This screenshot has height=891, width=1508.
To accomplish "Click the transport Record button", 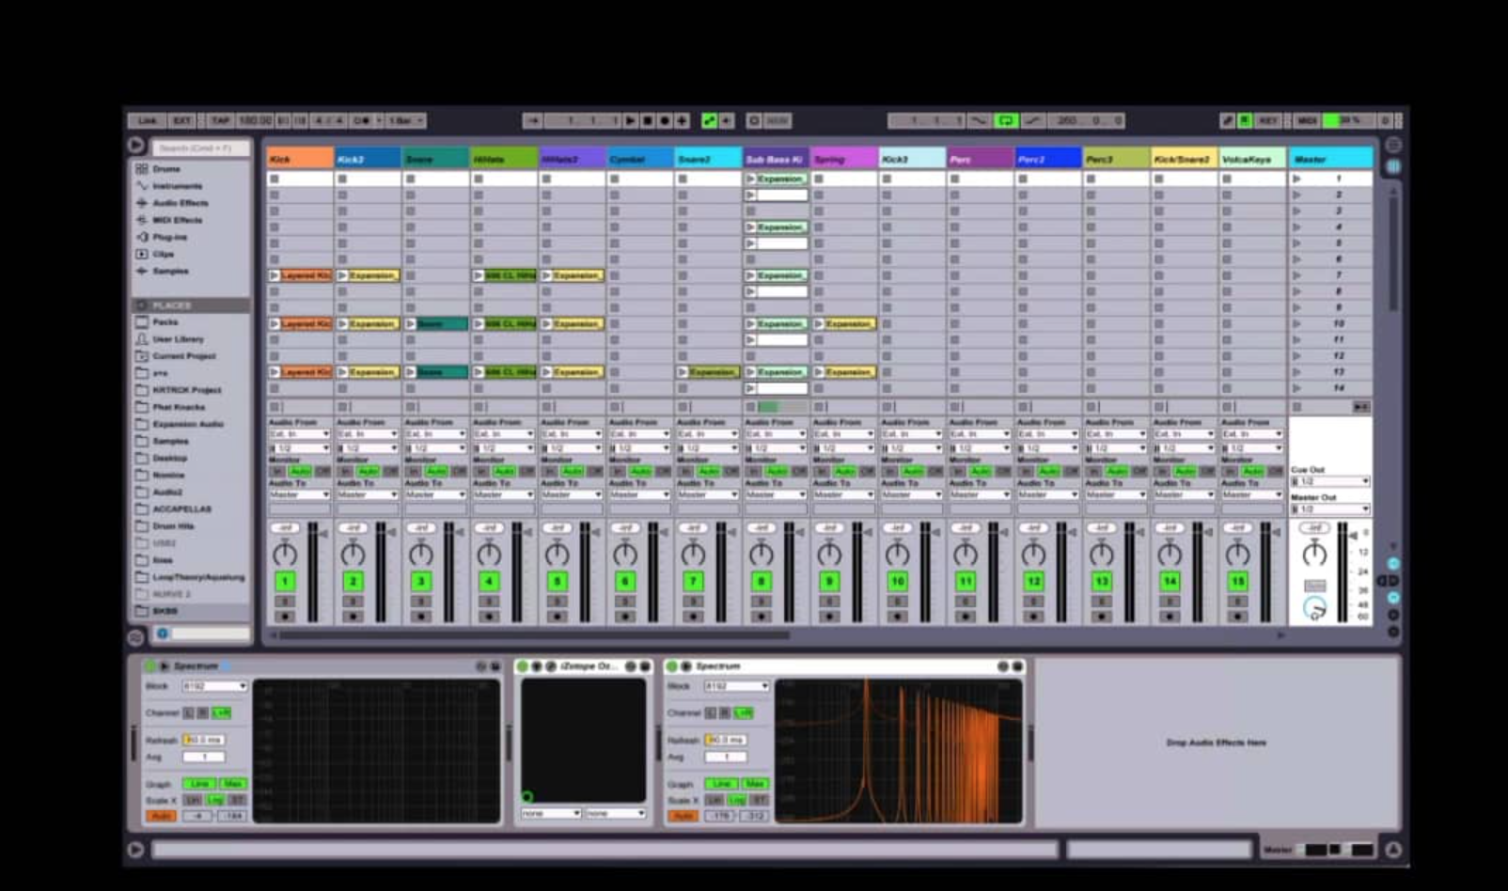I will (x=665, y=120).
